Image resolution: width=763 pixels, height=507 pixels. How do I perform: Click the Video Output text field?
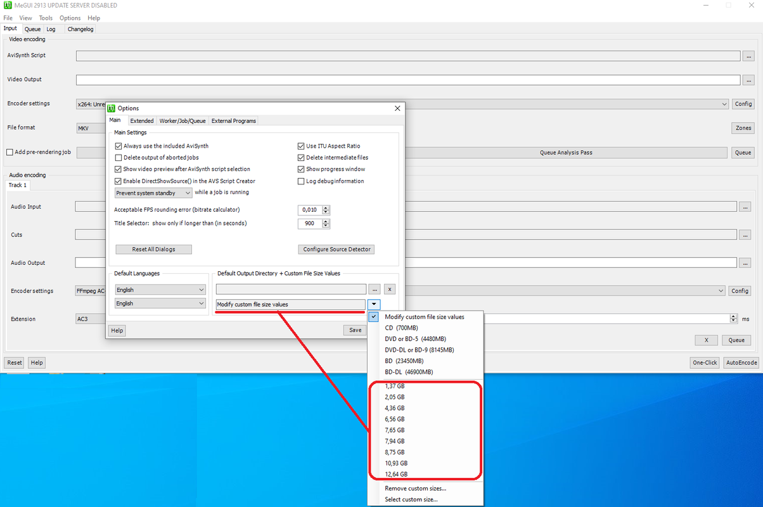point(408,80)
